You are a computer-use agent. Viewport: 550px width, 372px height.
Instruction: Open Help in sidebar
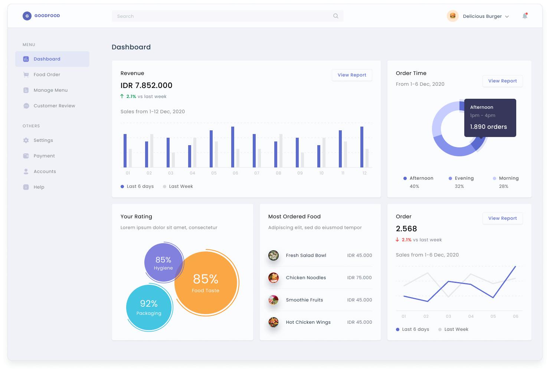pos(52,187)
